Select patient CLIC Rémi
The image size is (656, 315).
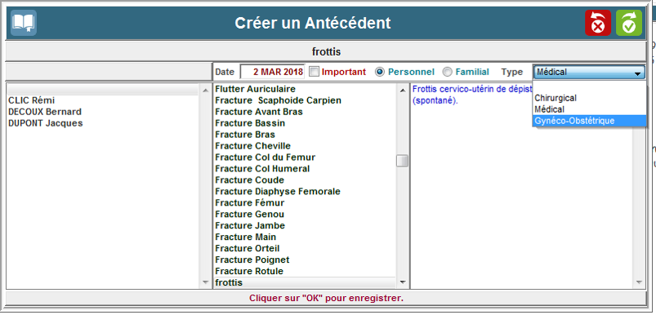(x=32, y=100)
